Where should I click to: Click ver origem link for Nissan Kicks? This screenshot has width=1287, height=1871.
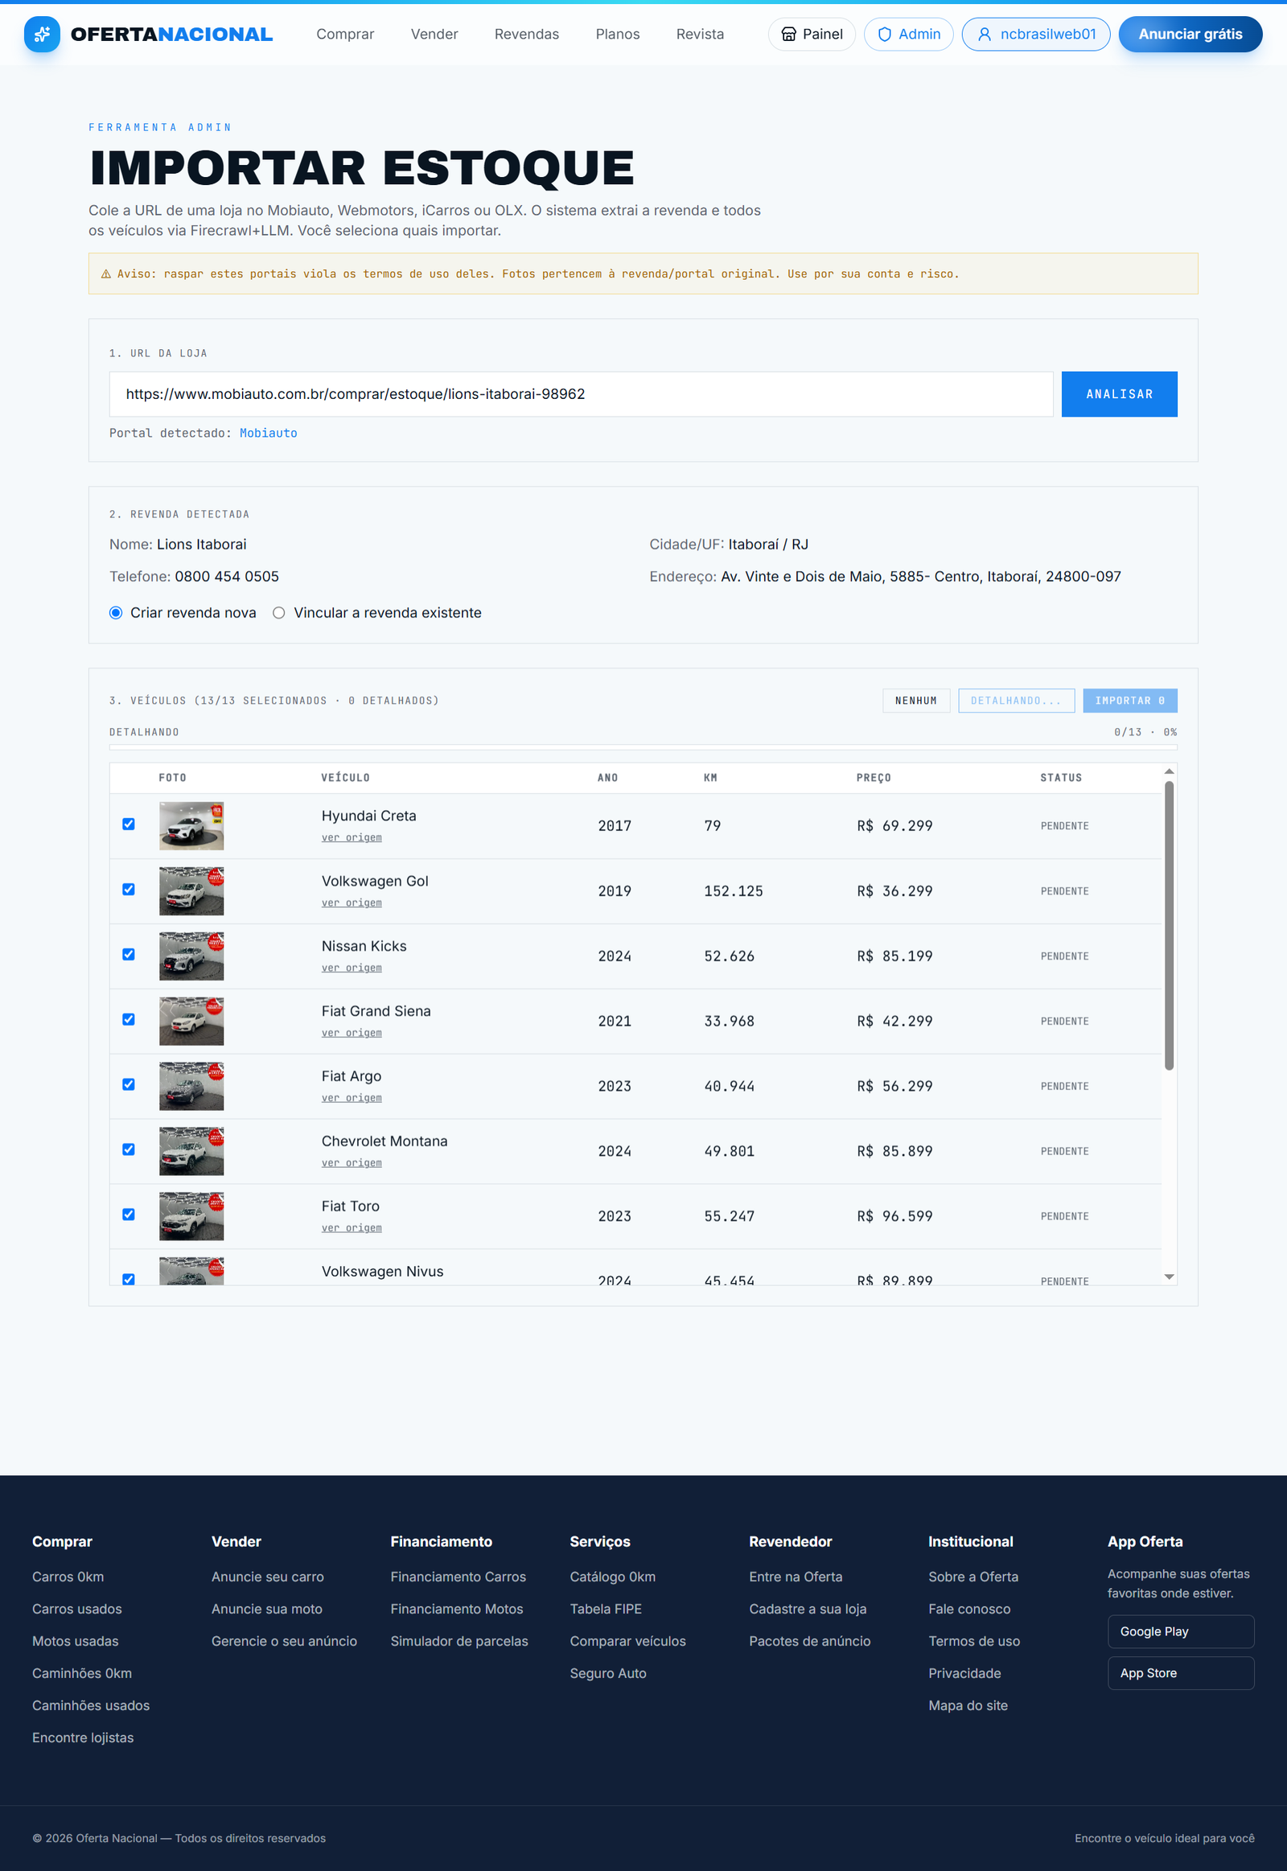pyautogui.click(x=352, y=968)
